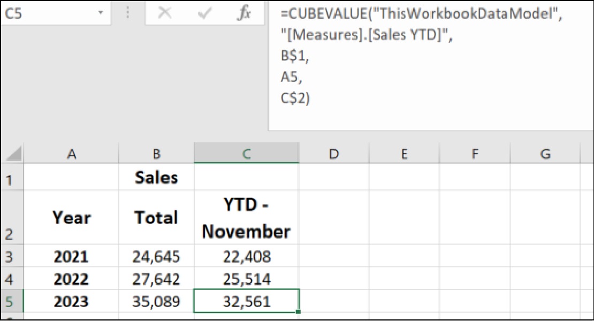Select column C header

pos(246,154)
